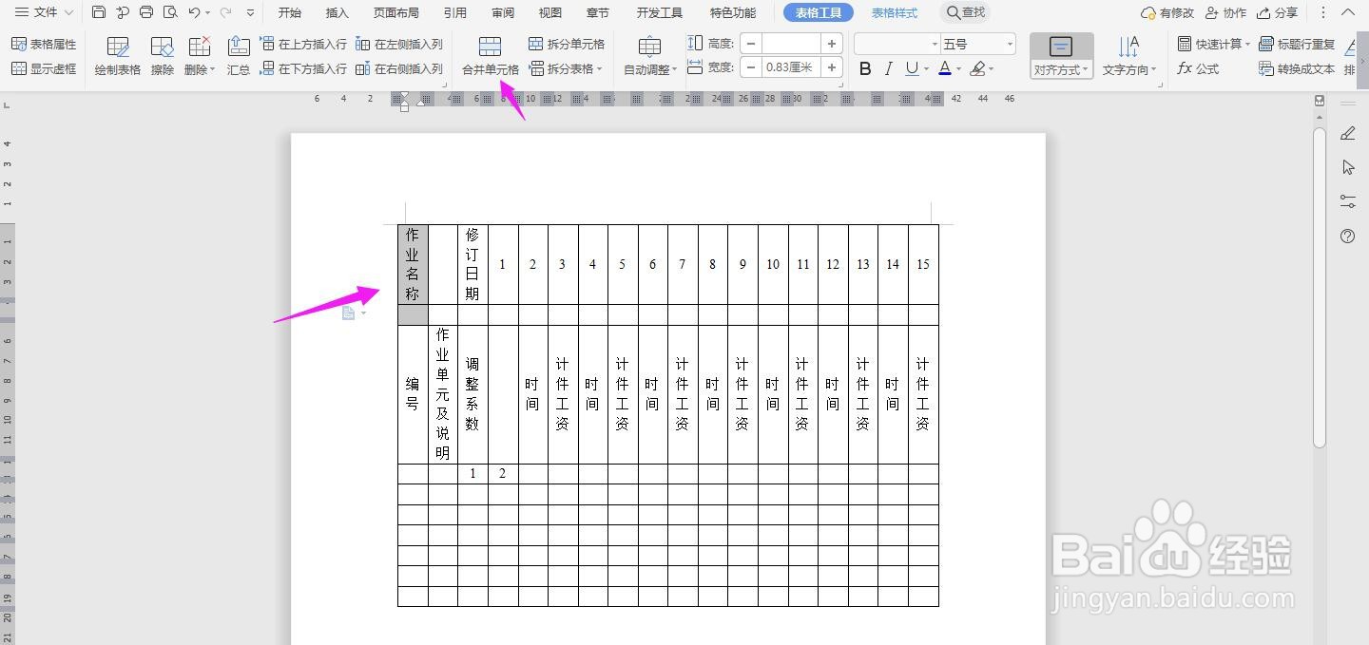The width and height of the screenshot is (1369, 645).
Task: Toggle Bold formatting
Action: (865, 68)
